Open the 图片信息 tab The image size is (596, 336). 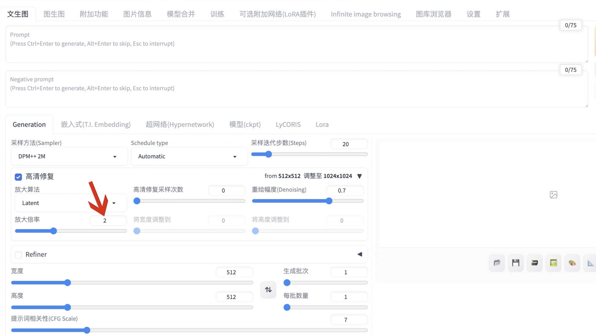pos(138,14)
